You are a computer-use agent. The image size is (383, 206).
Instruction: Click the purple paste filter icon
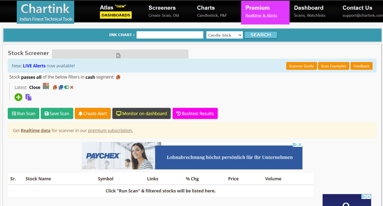[x=28, y=97]
